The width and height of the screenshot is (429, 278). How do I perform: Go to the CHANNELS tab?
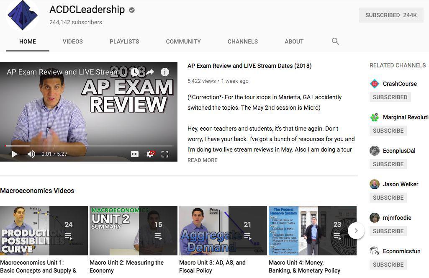[243, 41]
